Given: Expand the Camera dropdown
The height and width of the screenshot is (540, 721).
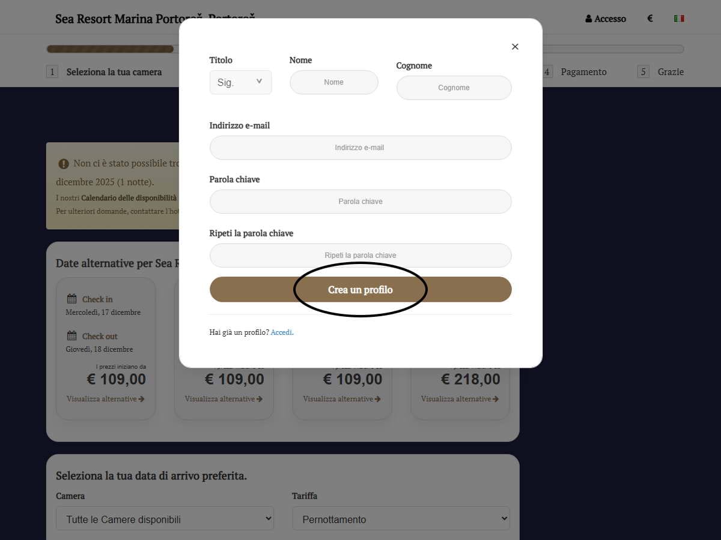Looking at the screenshot, I should tap(165, 519).
